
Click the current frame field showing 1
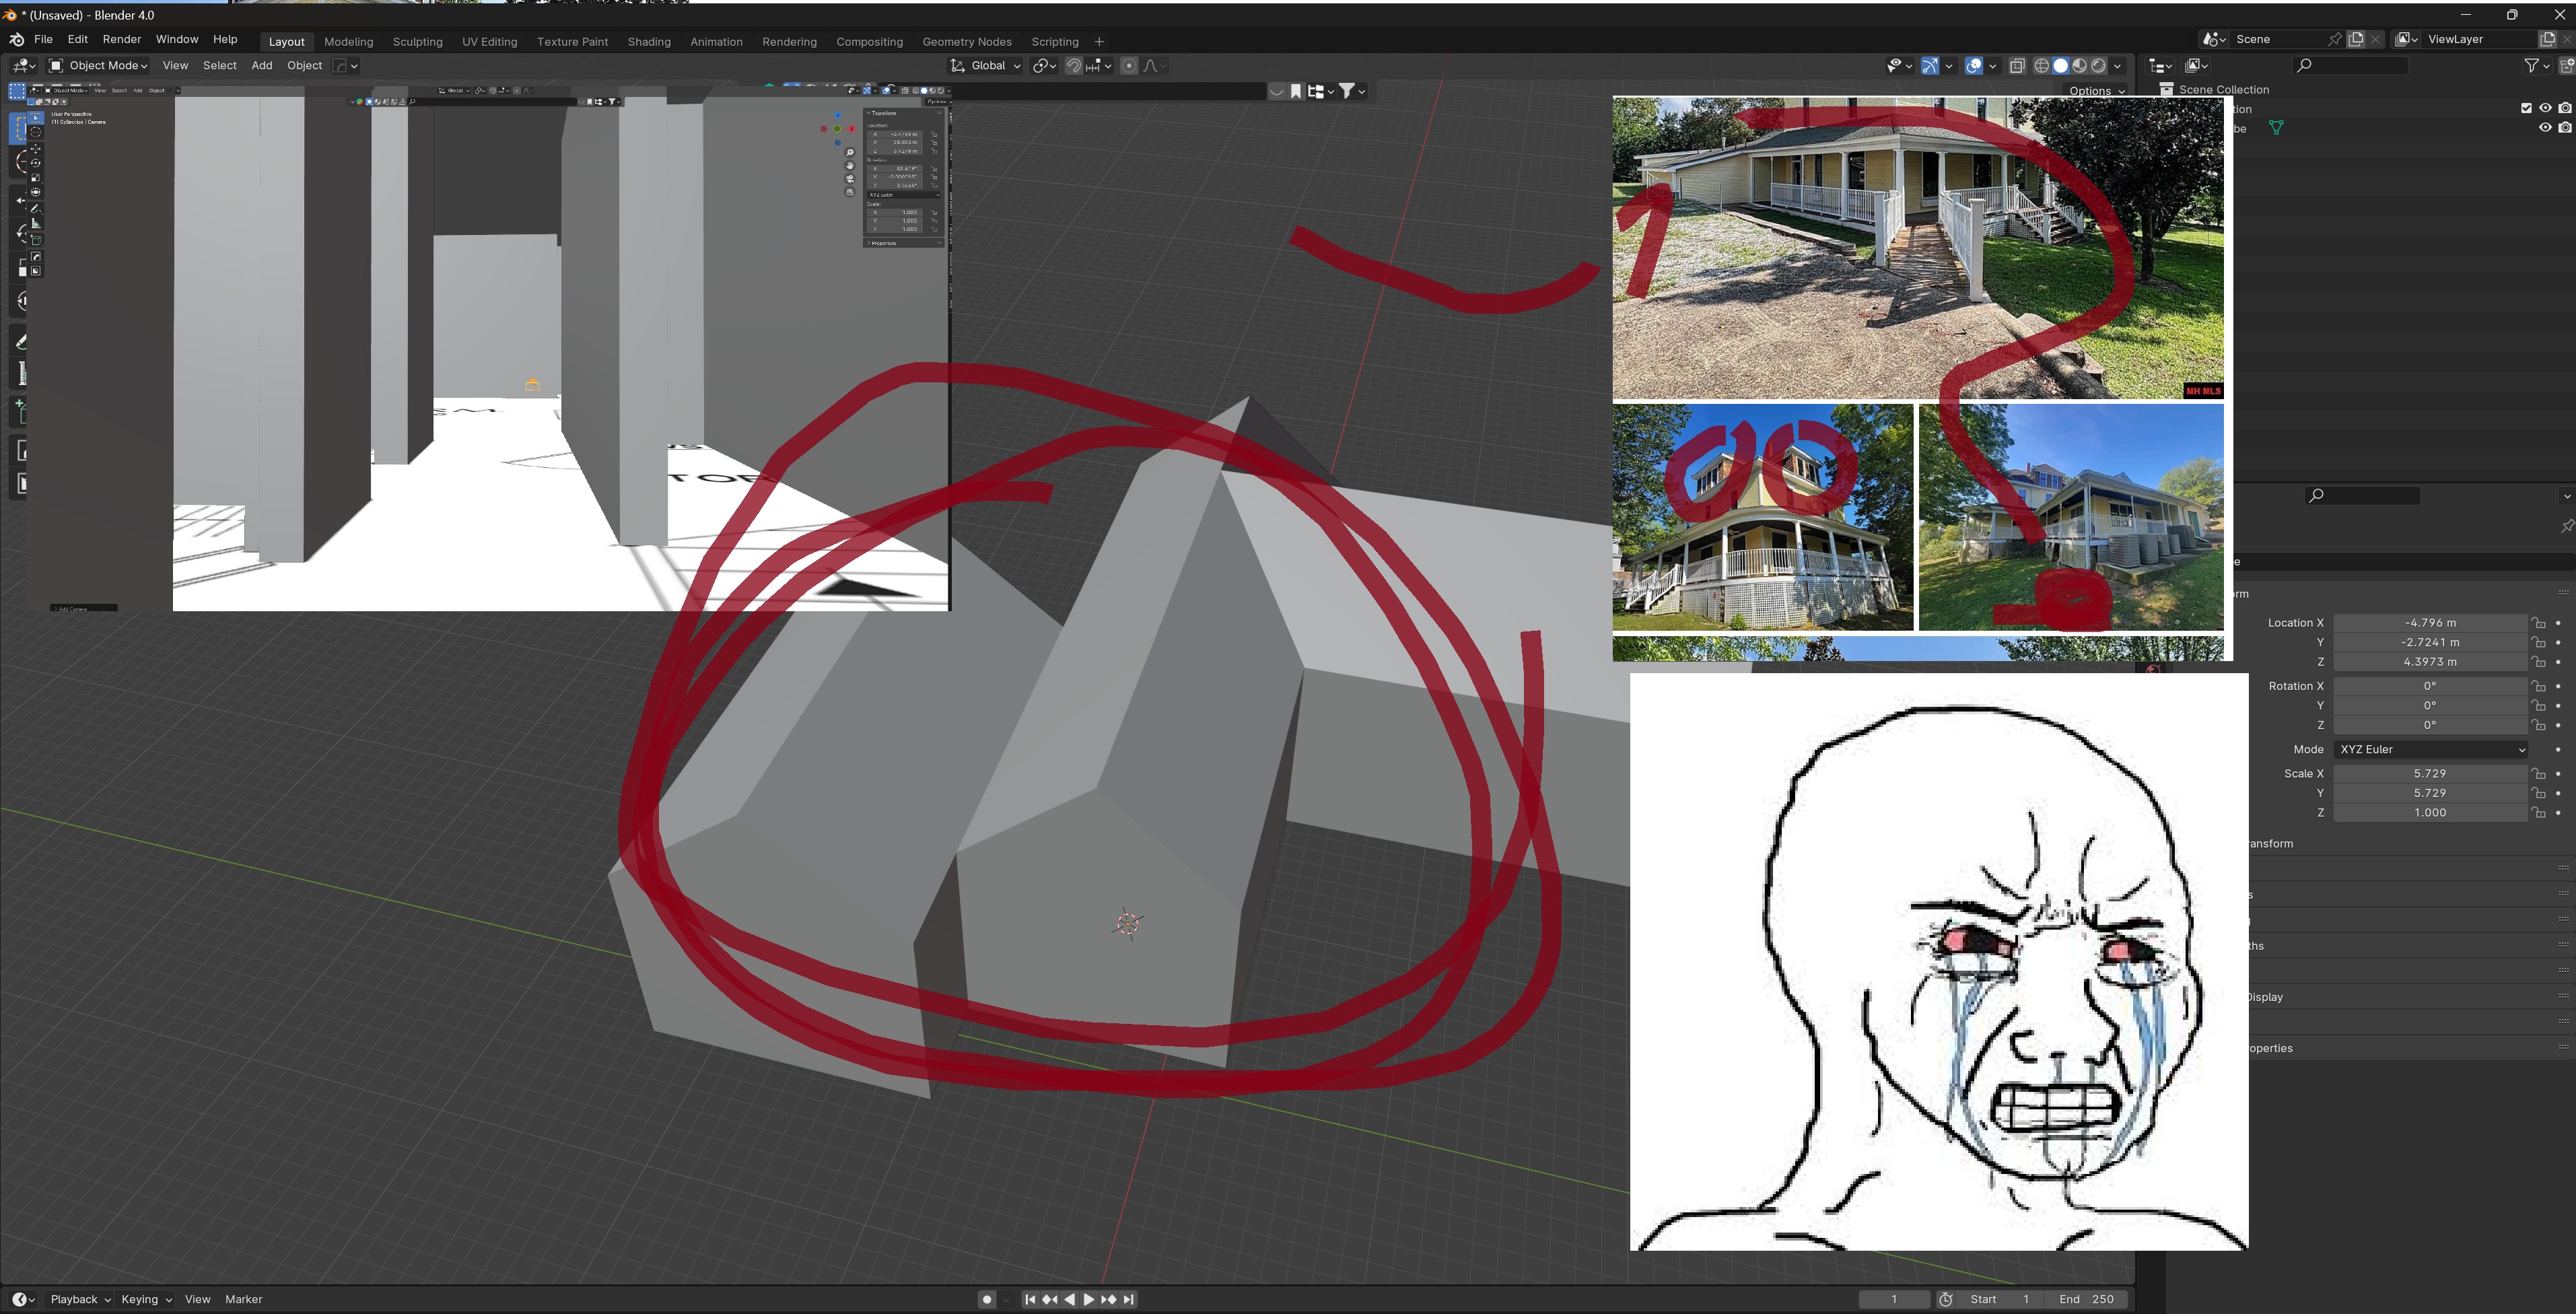[1894, 1299]
